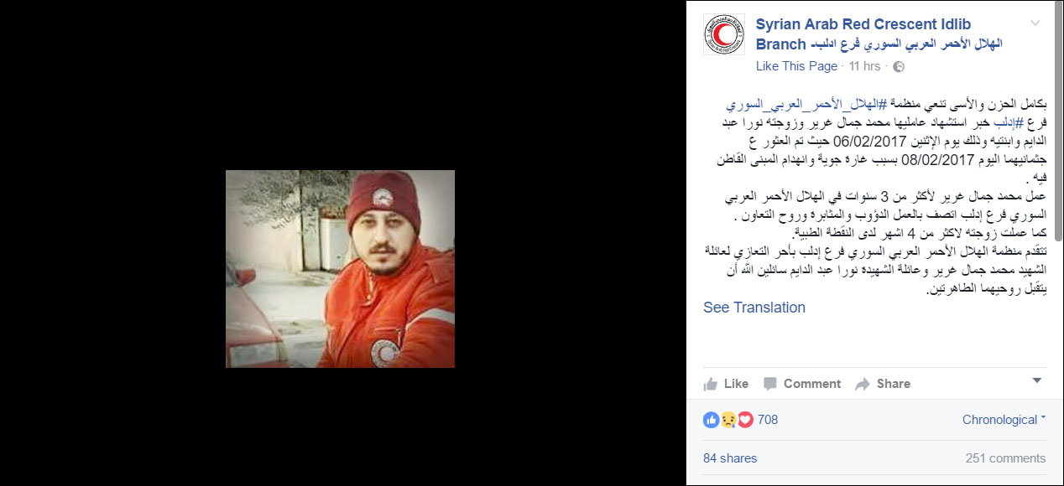The image size is (1064, 486).
Task: Open the 251 comments link
Action: (1005, 458)
